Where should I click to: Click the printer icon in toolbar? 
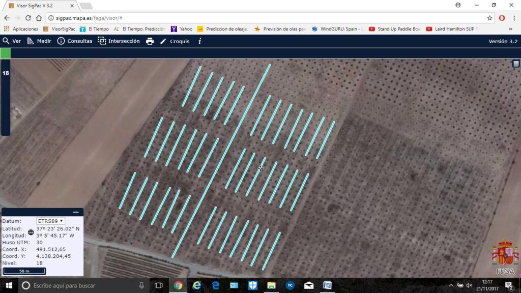tap(150, 41)
